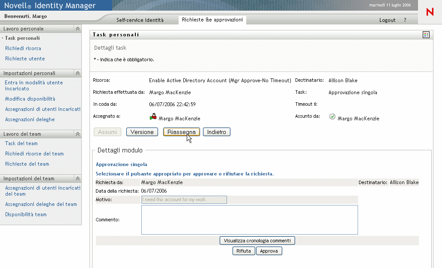Image resolution: width=442 pixels, height=268 pixels.
Task: Click the Benvenuti, Margo greeting
Action: click(25, 16)
